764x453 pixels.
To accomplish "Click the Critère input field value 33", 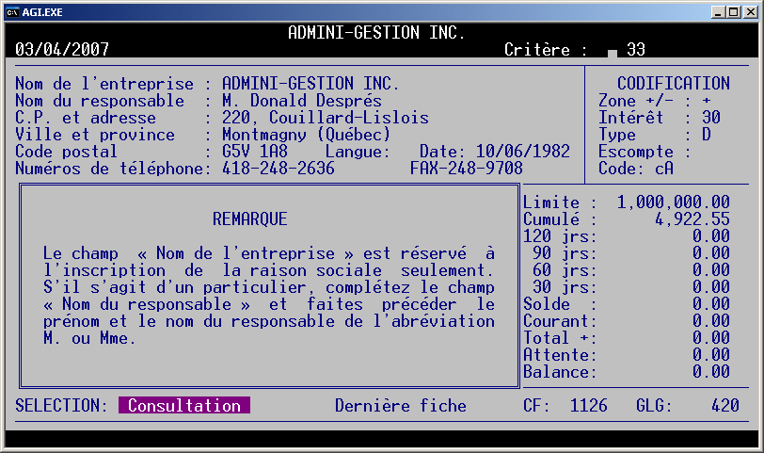I will (x=636, y=50).
